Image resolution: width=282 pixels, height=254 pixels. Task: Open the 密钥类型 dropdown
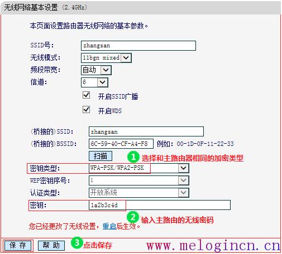139,168
